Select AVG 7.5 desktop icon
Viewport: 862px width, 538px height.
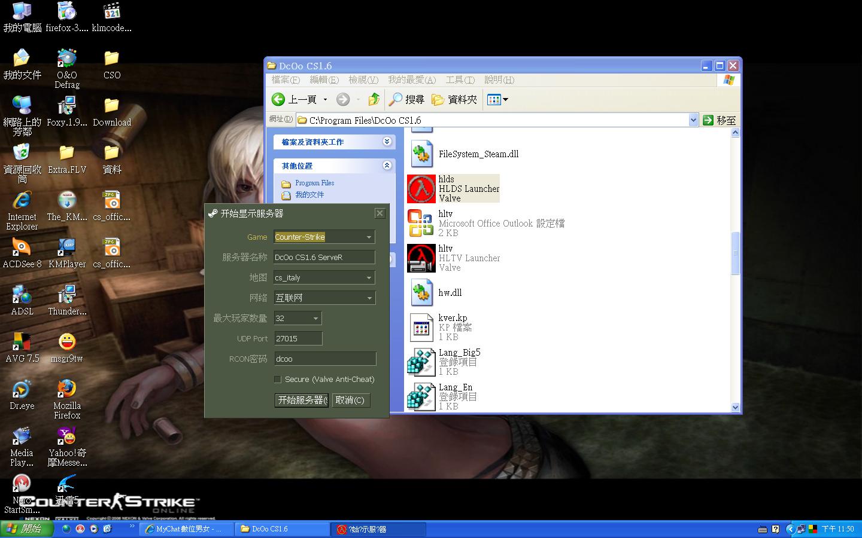(22, 348)
